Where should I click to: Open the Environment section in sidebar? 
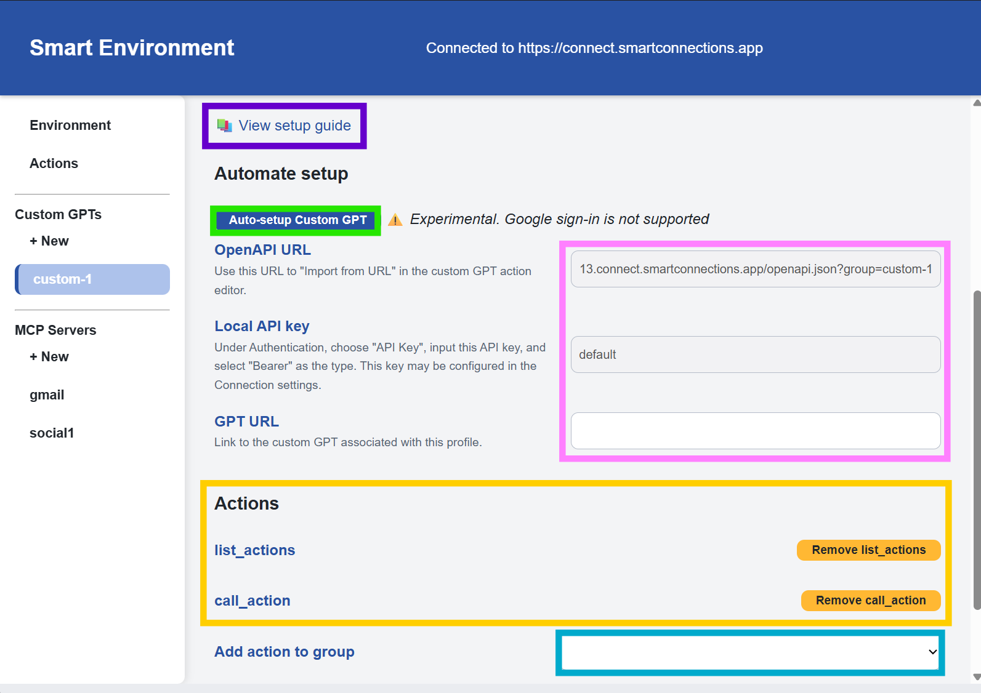point(70,126)
